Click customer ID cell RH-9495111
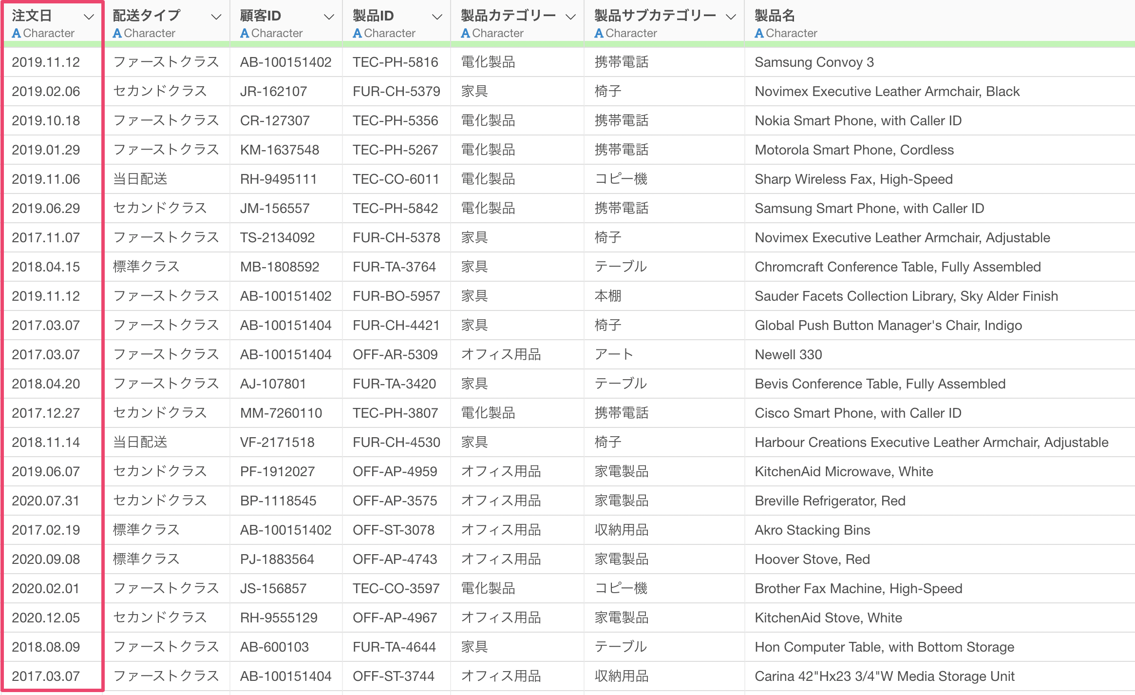The image size is (1135, 695). pyautogui.click(x=279, y=179)
